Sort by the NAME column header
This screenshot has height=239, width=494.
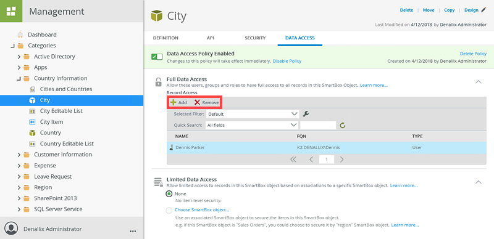tap(182, 137)
